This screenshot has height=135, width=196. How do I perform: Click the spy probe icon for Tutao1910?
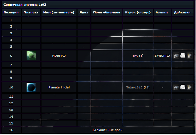pyautogui.click(x=176, y=87)
